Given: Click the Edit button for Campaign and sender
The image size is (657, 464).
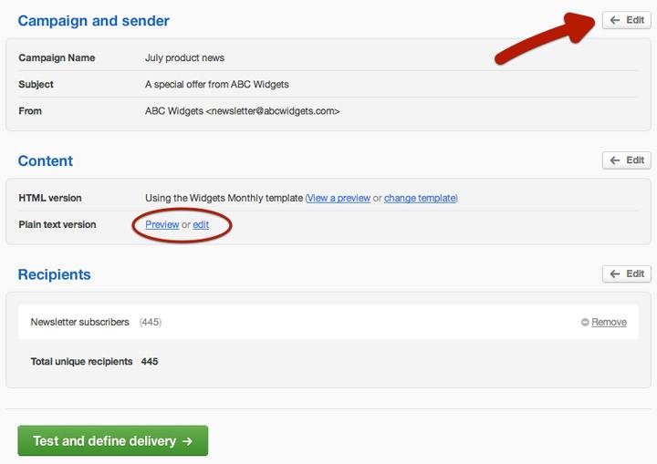Looking at the screenshot, I should tap(626, 20).
